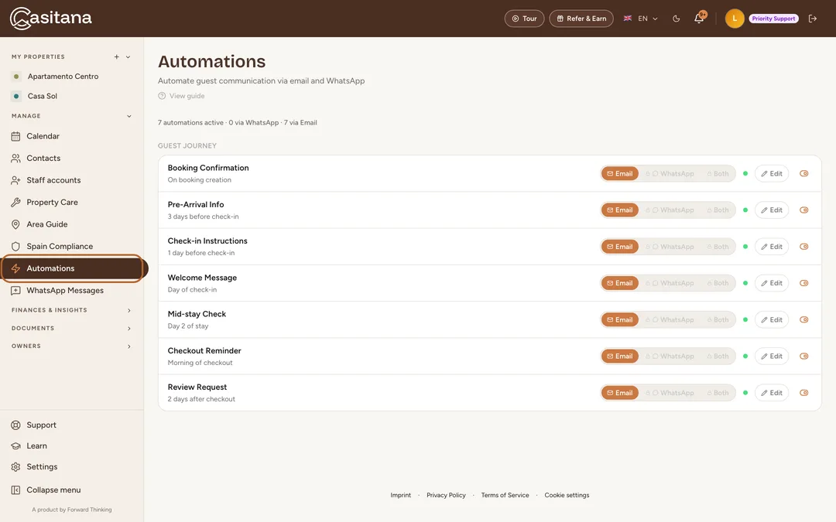Edit the Booking Confirmation automation
This screenshot has height=522, width=836.
coord(772,174)
